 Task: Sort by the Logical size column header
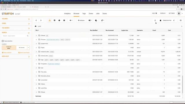point(125,30)
